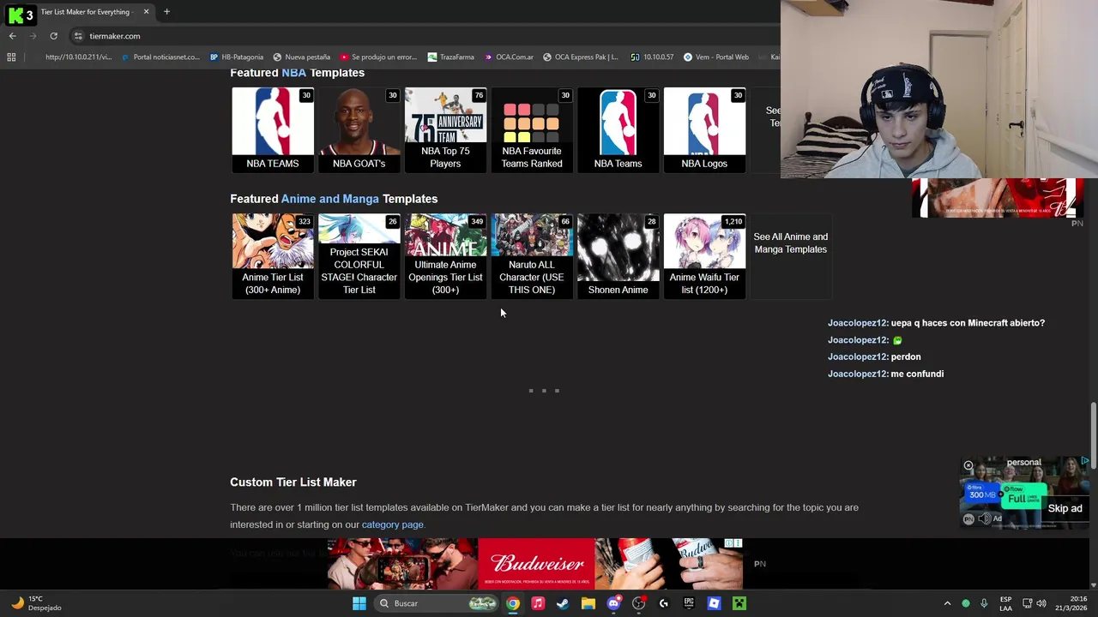Open Logitech G HUB from taskbar

(x=663, y=603)
